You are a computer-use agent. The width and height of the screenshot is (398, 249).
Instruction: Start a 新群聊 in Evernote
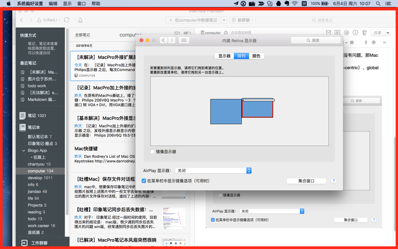pyautogui.click(x=241, y=20)
